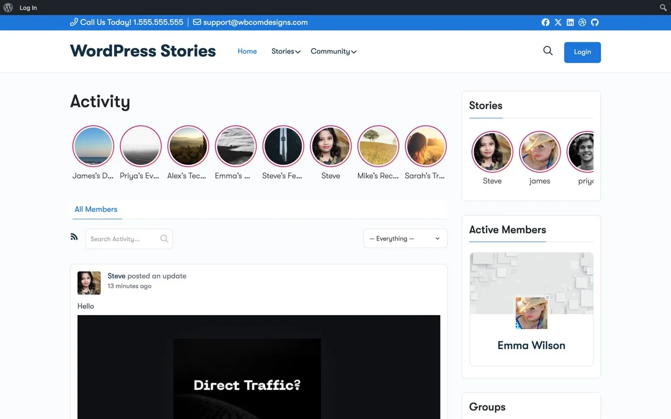The height and width of the screenshot is (419, 671).
Task: Open the Facebook social icon
Action: click(x=545, y=22)
